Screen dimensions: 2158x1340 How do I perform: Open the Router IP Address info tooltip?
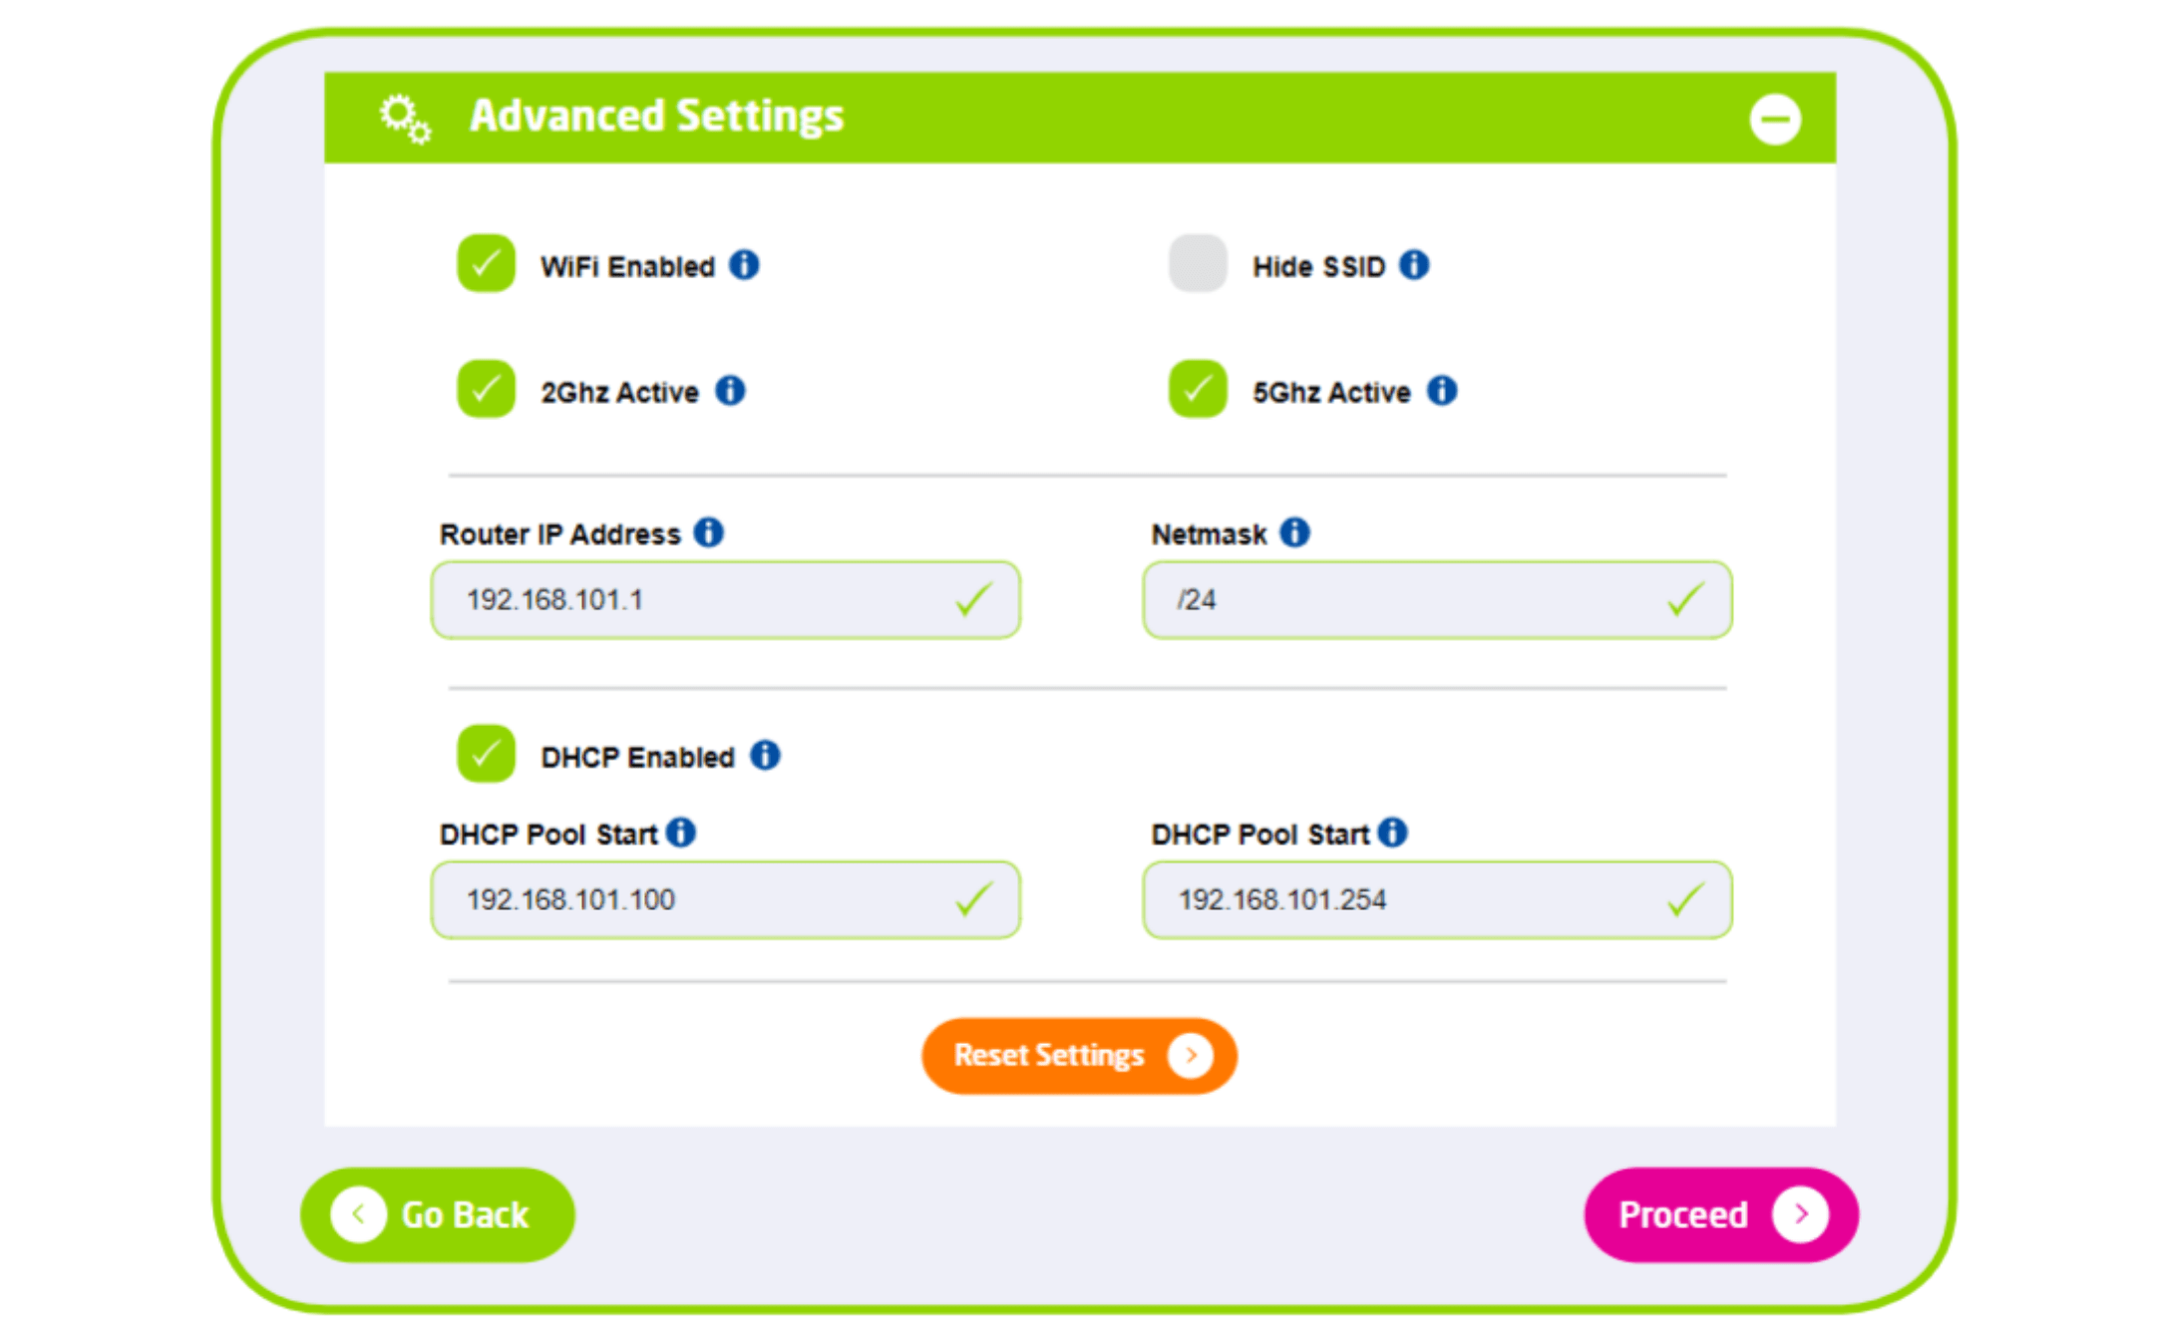click(x=709, y=532)
